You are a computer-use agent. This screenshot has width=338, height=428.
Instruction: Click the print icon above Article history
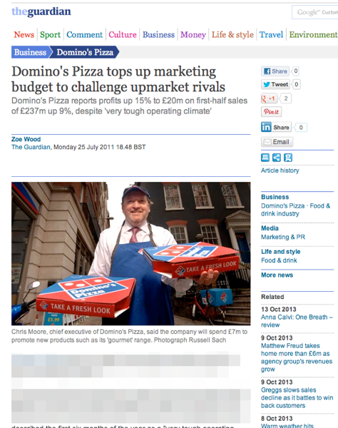[265, 158]
